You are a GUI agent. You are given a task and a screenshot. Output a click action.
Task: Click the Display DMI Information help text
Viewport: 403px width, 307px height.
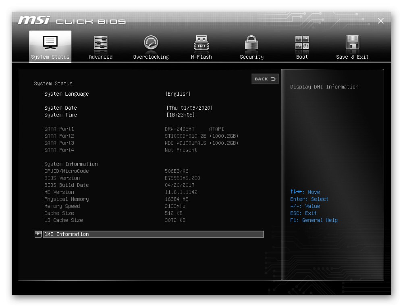[324, 87]
